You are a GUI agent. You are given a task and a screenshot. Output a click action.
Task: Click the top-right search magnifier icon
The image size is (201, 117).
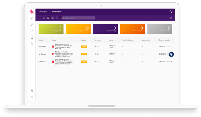pos(171,12)
